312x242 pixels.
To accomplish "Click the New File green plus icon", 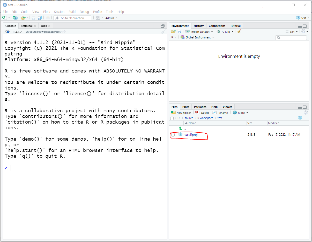I will pyautogui.click(x=4, y=18).
